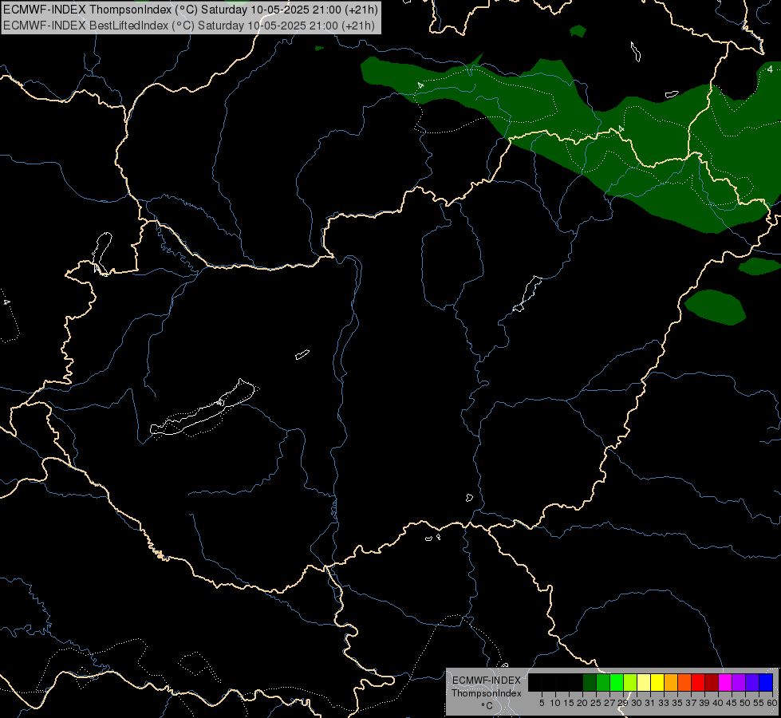Image resolution: width=781 pixels, height=718 pixels.
Task: Pick the violet 50–55 legend swatch
Action: point(752,682)
